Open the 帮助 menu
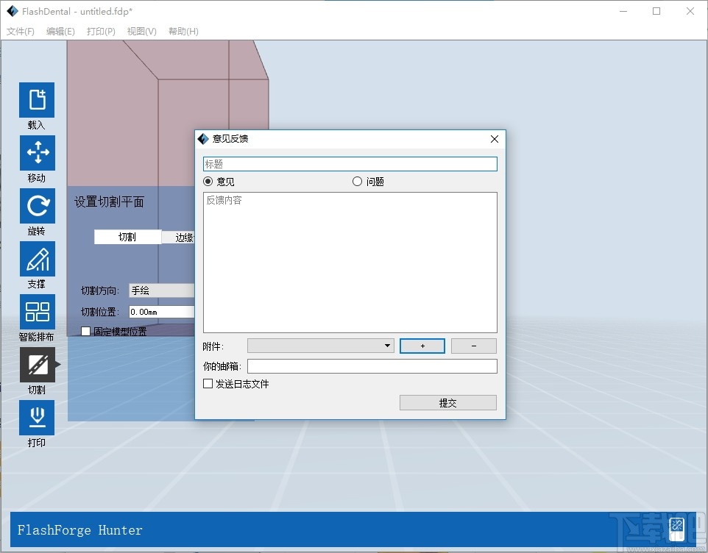This screenshot has width=708, height=553. click(183, 31)
